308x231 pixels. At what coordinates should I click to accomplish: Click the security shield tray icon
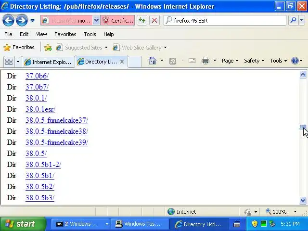coord(255,224)
